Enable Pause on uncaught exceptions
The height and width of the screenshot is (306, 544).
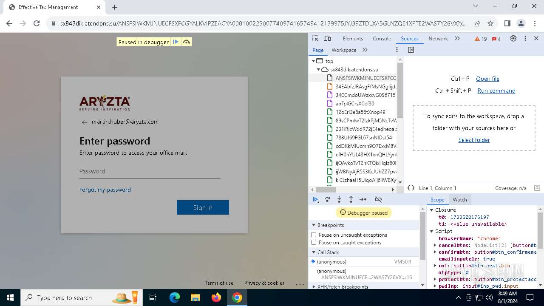(314, 235)
